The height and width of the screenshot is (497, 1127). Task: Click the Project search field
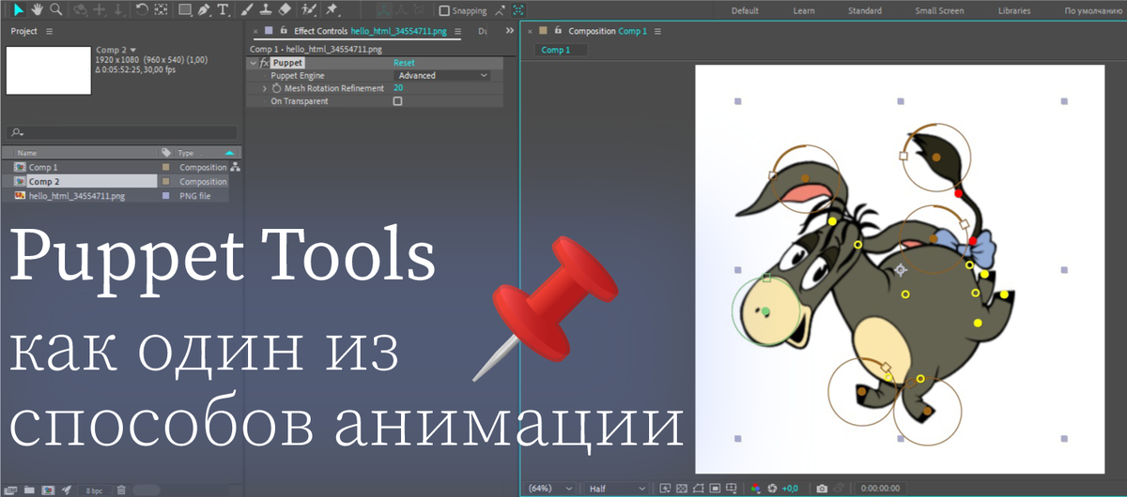[122, 132]
